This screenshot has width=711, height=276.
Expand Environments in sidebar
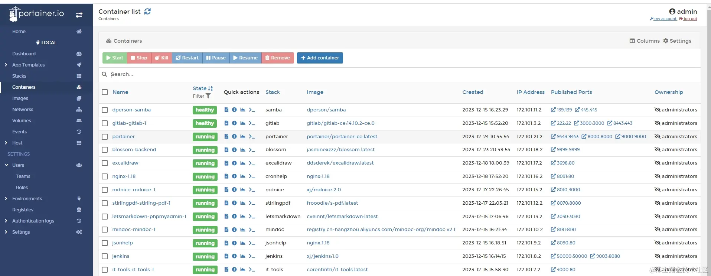click(6, 199)
